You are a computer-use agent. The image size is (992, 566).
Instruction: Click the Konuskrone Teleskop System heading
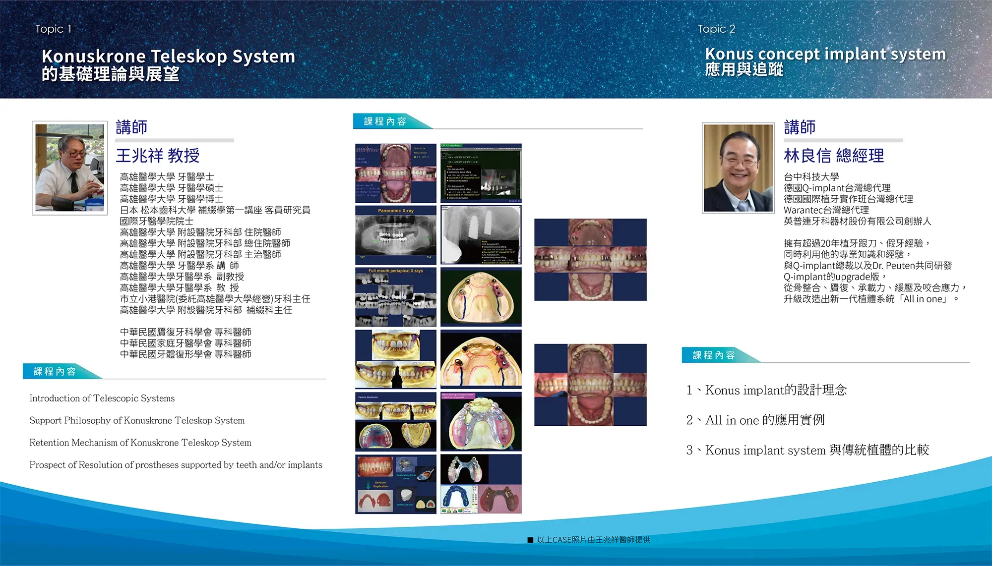tap(168, 56)
